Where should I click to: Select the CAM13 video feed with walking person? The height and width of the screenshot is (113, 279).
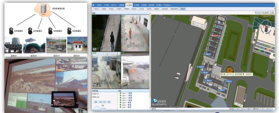[106, 33]
